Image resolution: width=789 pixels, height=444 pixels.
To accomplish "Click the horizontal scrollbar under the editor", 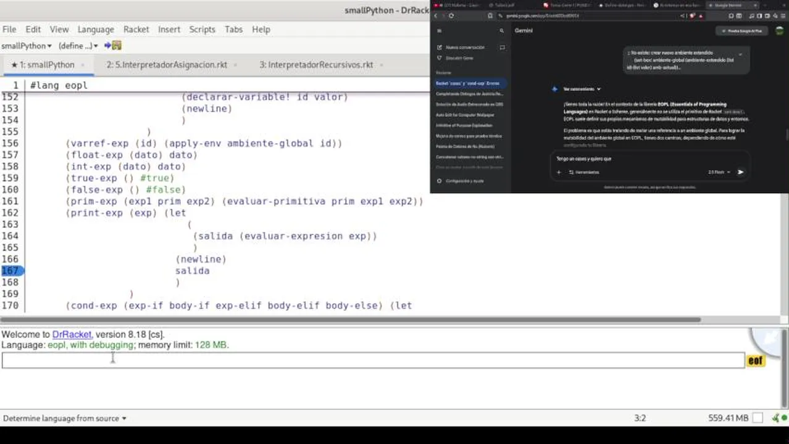I will click(351, 319).
